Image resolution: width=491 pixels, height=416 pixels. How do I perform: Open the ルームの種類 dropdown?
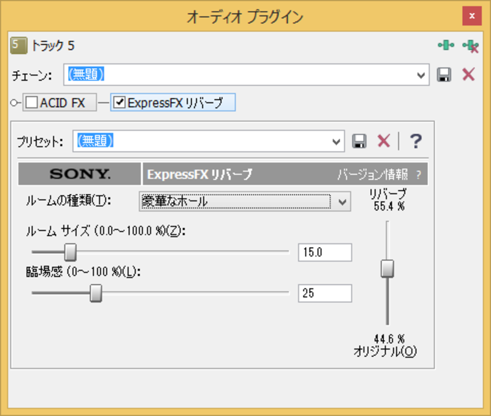point(245,202)
